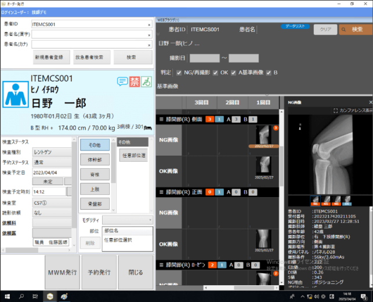Image resolution: width=373 pixels, height=302 pixels.
Task: Click the MWM発行 button
Action: (62, 272)
